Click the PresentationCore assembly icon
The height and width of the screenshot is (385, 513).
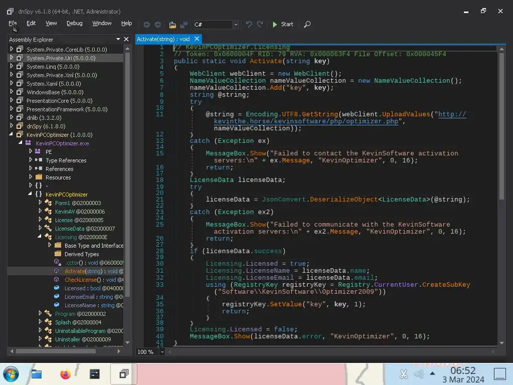(20, 100)
